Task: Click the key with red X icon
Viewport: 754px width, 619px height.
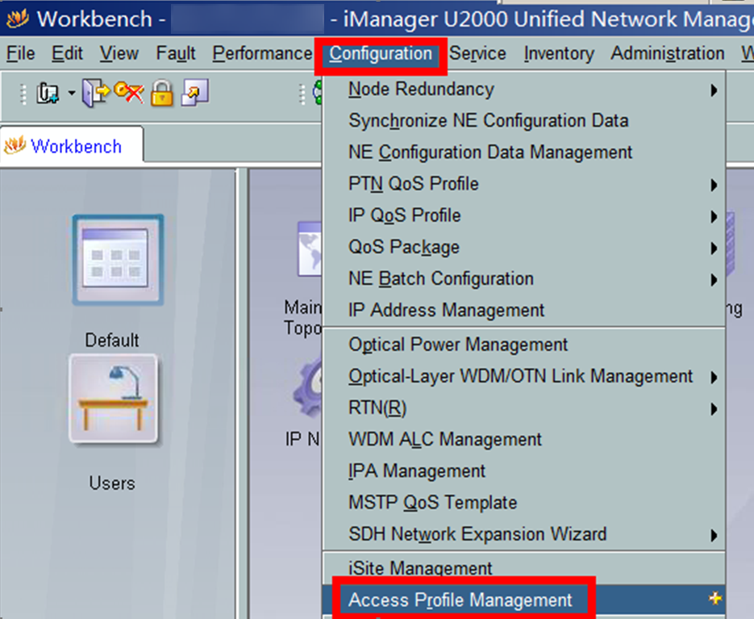Action: tap(128, 94)
